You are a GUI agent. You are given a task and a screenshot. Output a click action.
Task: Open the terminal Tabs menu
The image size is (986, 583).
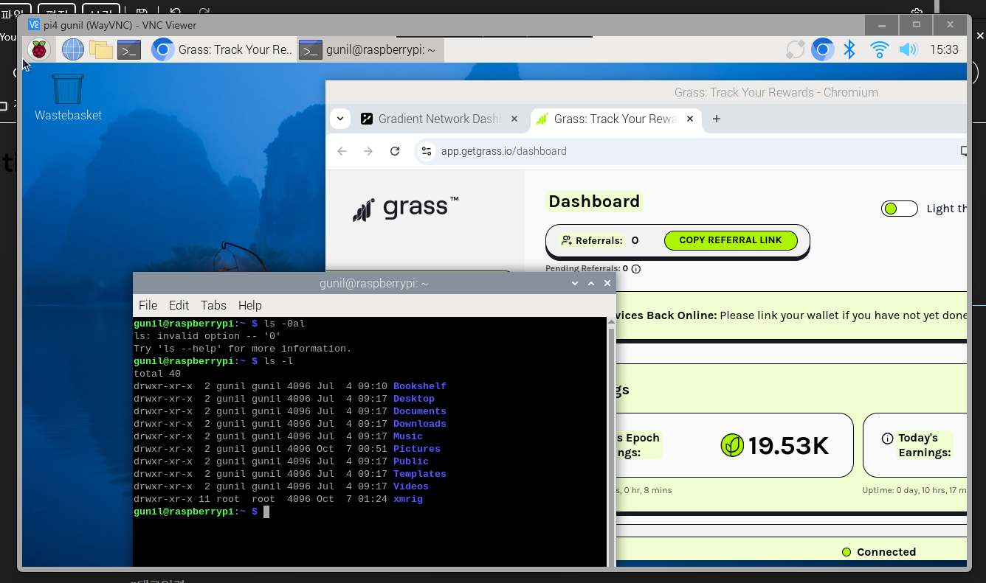[213, 305]
